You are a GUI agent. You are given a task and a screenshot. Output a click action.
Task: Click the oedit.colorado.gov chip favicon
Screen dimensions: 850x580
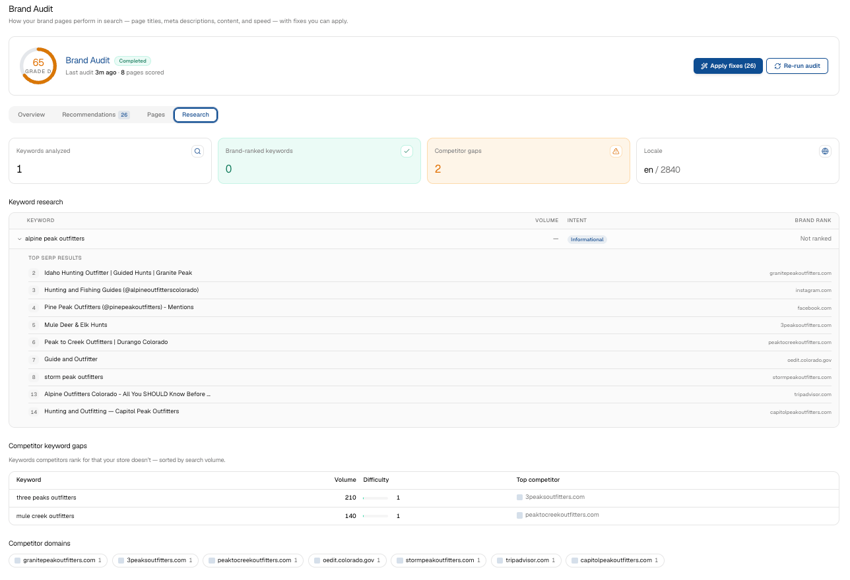[317, 560]
